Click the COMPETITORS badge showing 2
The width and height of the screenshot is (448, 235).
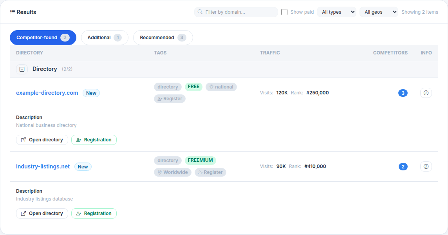[403, 166]
